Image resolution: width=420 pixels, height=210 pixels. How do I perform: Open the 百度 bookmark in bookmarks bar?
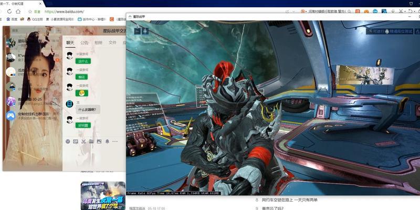(x=12, y=19)
